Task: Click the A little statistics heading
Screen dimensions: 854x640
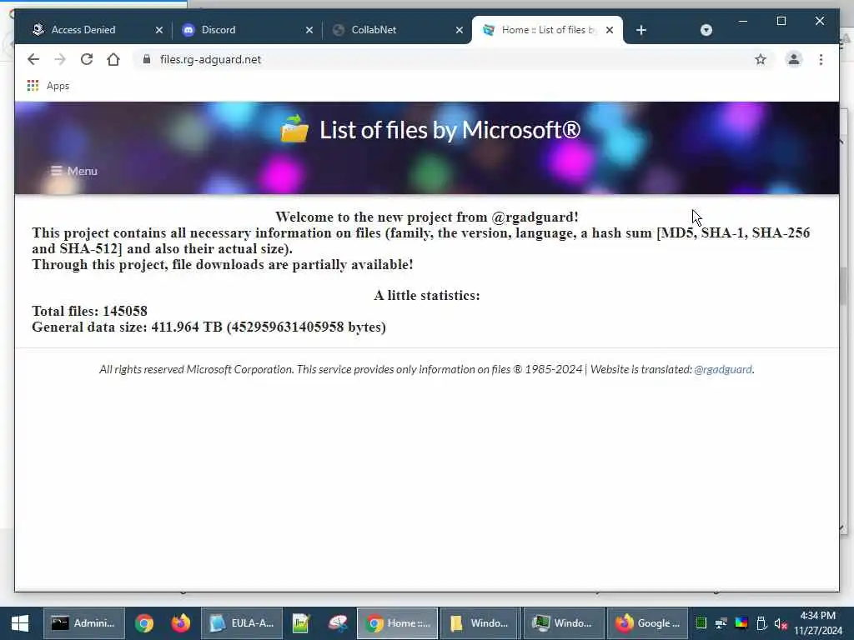Action: [x=426, y=296]
